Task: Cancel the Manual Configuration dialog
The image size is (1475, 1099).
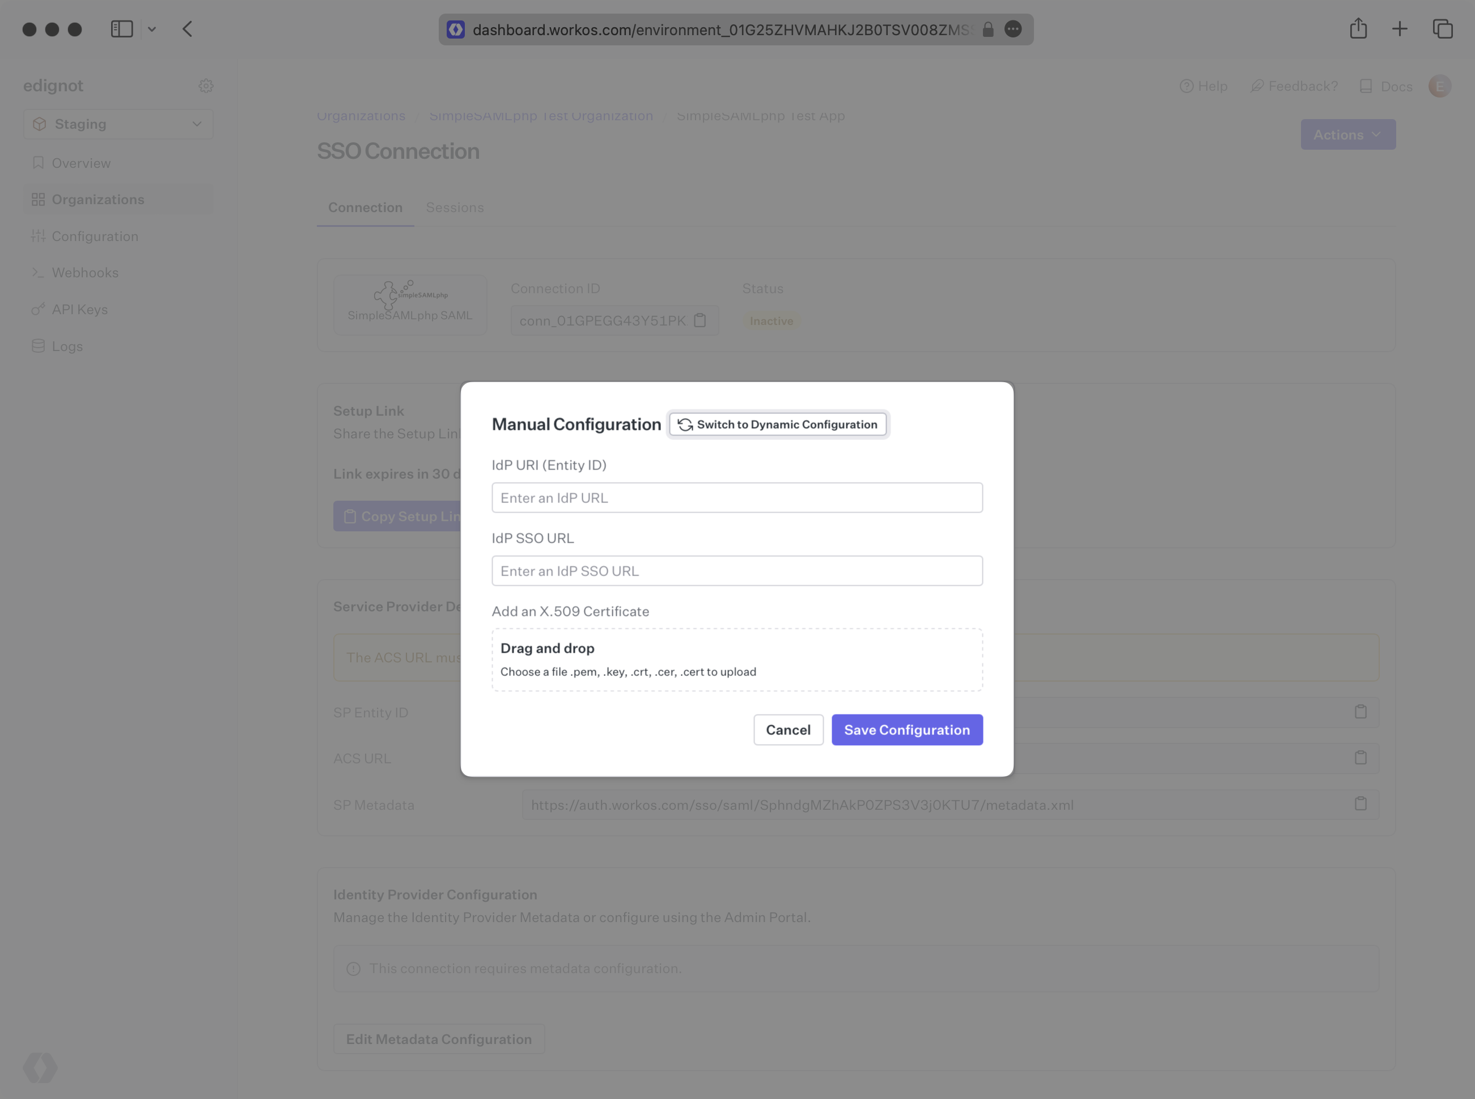Action: 787,730
